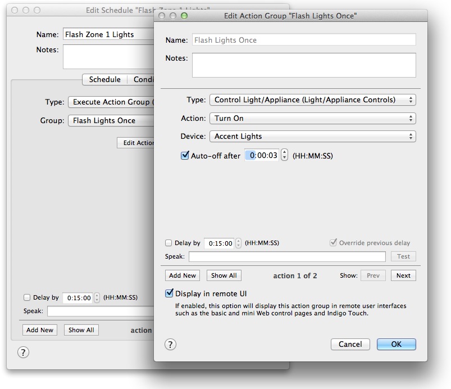Click the 'action 1 of 2' label

click(x=295, y=276)
